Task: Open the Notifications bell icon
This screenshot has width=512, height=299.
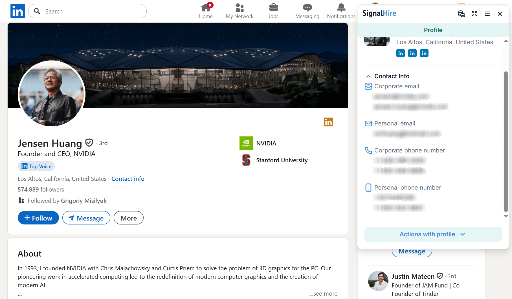Action: click(x=341, y=7)
